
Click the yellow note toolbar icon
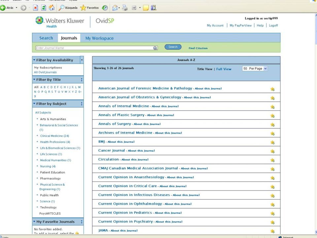[146, 8]
